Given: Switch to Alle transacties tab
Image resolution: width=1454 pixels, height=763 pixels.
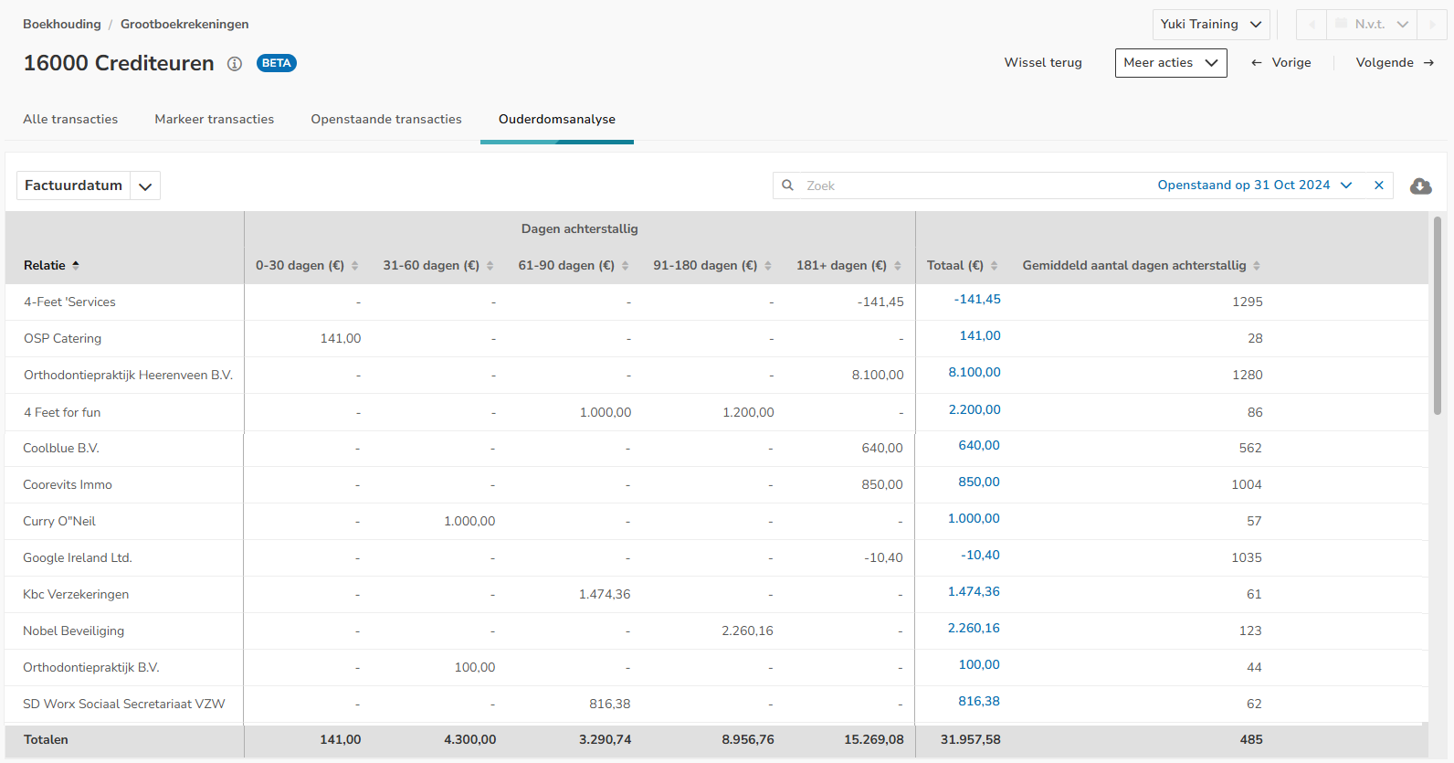Looking at the screenshot, I should tap(70, 120).
